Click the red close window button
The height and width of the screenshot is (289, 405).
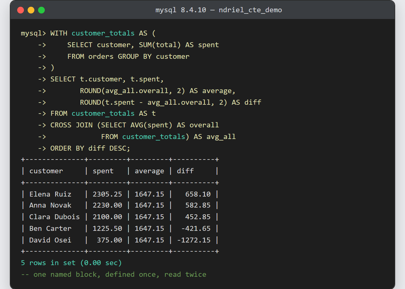(x=21, y=10)
